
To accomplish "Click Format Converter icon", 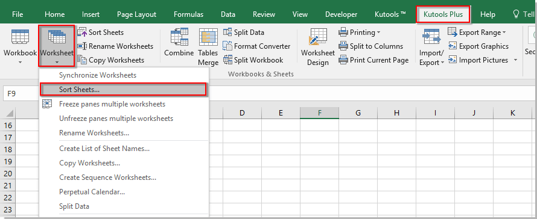I will [227, 46].
